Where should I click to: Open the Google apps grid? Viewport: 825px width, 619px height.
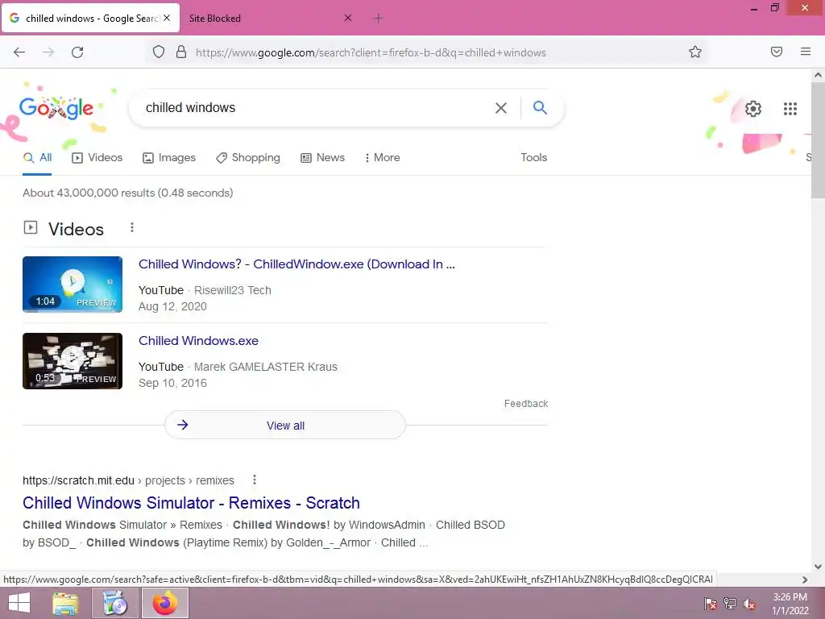point(790,109)
